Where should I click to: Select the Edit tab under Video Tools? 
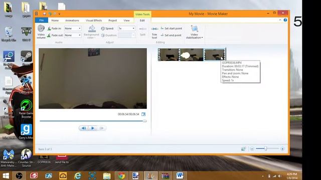[142, 20]
